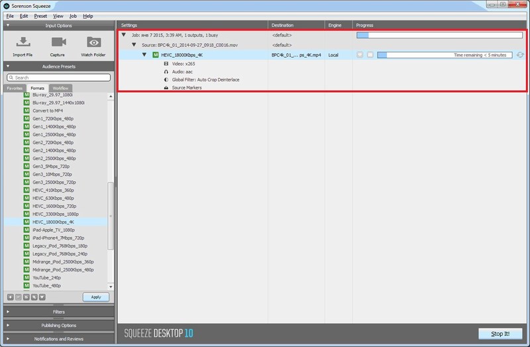Click the presets list scrollbar thumb

tap(111, 216)
